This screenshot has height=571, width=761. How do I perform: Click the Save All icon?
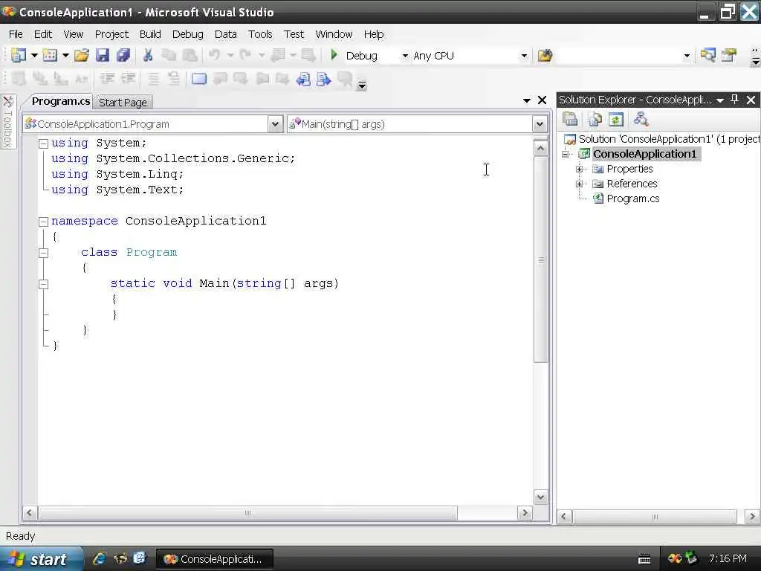pos(123,55)
